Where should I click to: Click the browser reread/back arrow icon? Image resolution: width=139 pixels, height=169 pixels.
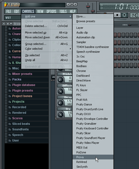click(x=11, y=24)
